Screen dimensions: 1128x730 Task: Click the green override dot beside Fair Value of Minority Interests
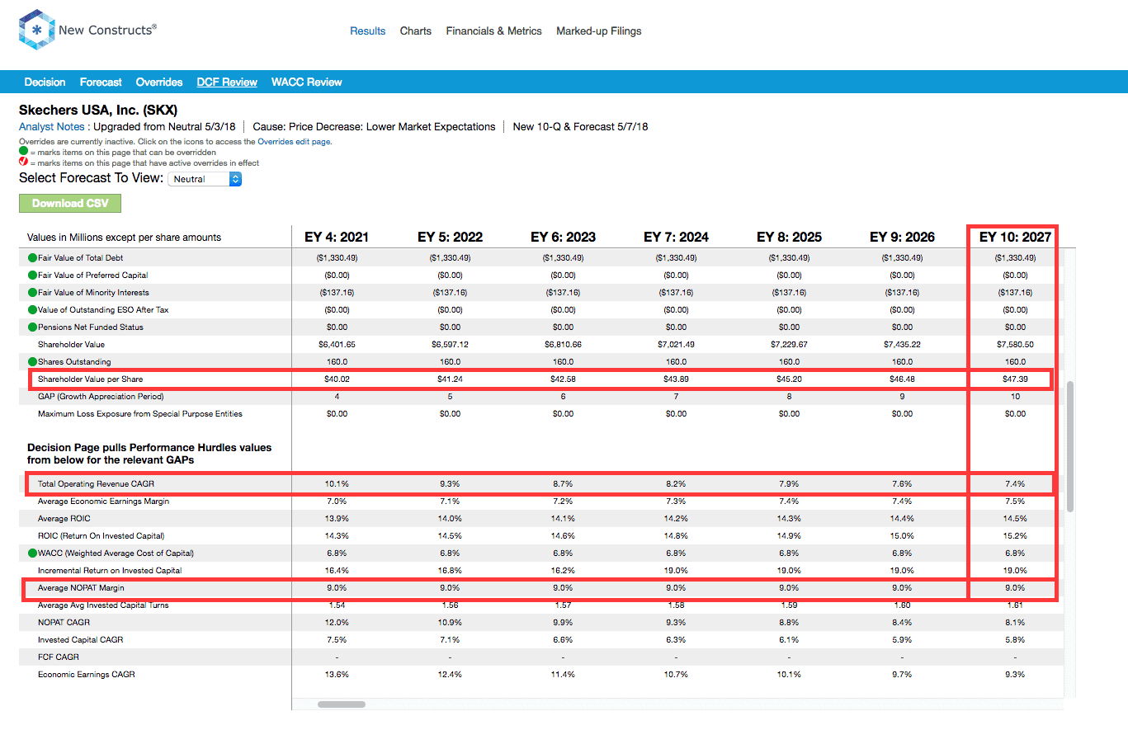pos(32,293)
